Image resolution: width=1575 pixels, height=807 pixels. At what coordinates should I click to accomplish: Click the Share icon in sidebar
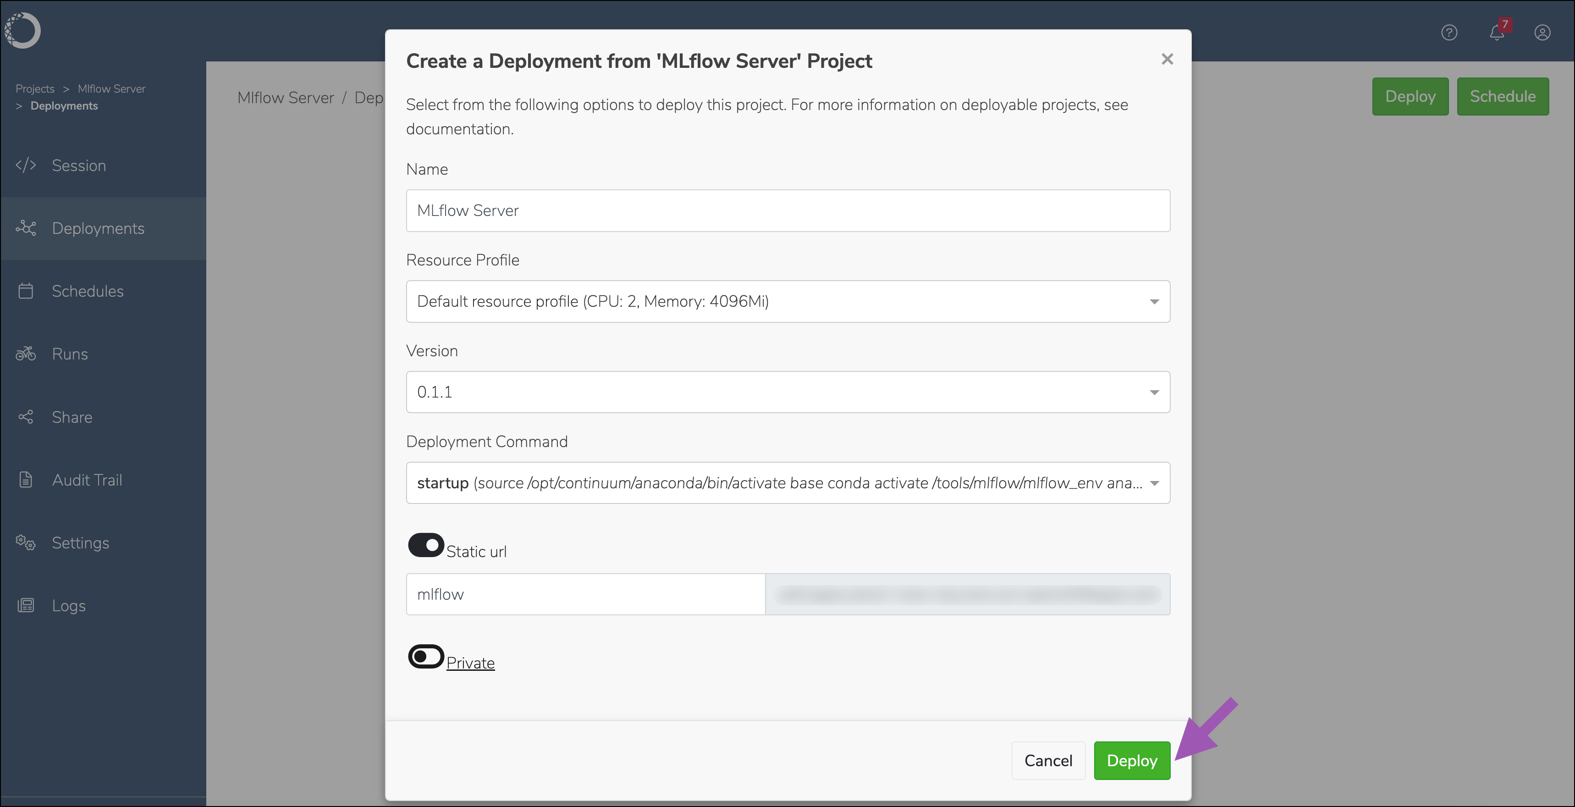tap(26, 417)
